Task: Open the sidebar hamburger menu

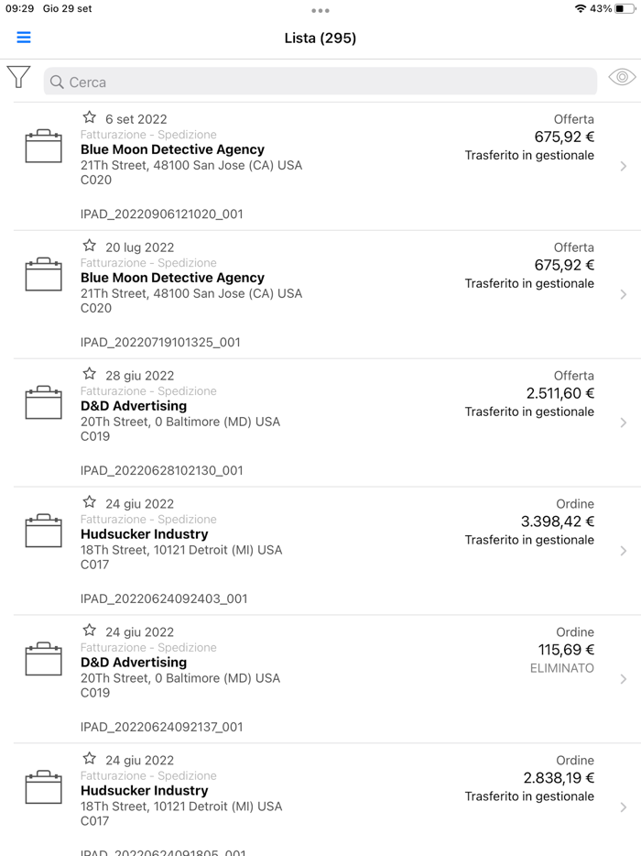Action: pos(24,38)
